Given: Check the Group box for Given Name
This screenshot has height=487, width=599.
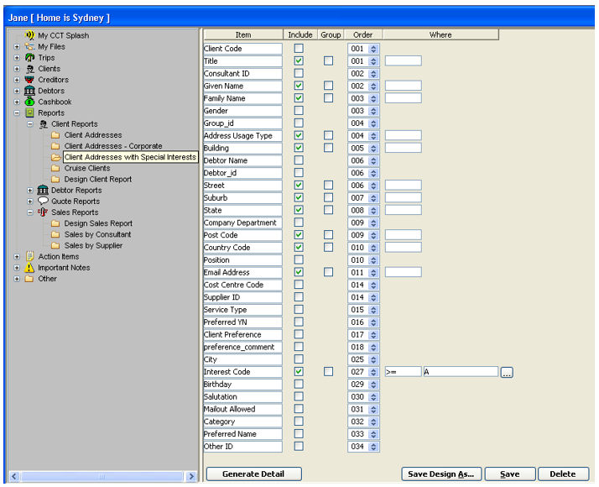Looking at the screenshot, I should 328,86.
